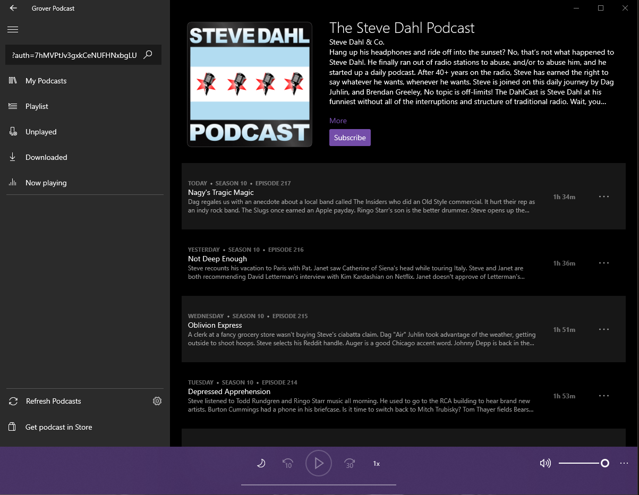Image resolution: width=639 pixels, height=495 pixels.
Task: Set the sleep timer moon icon
Action: [x=261, y=463]
